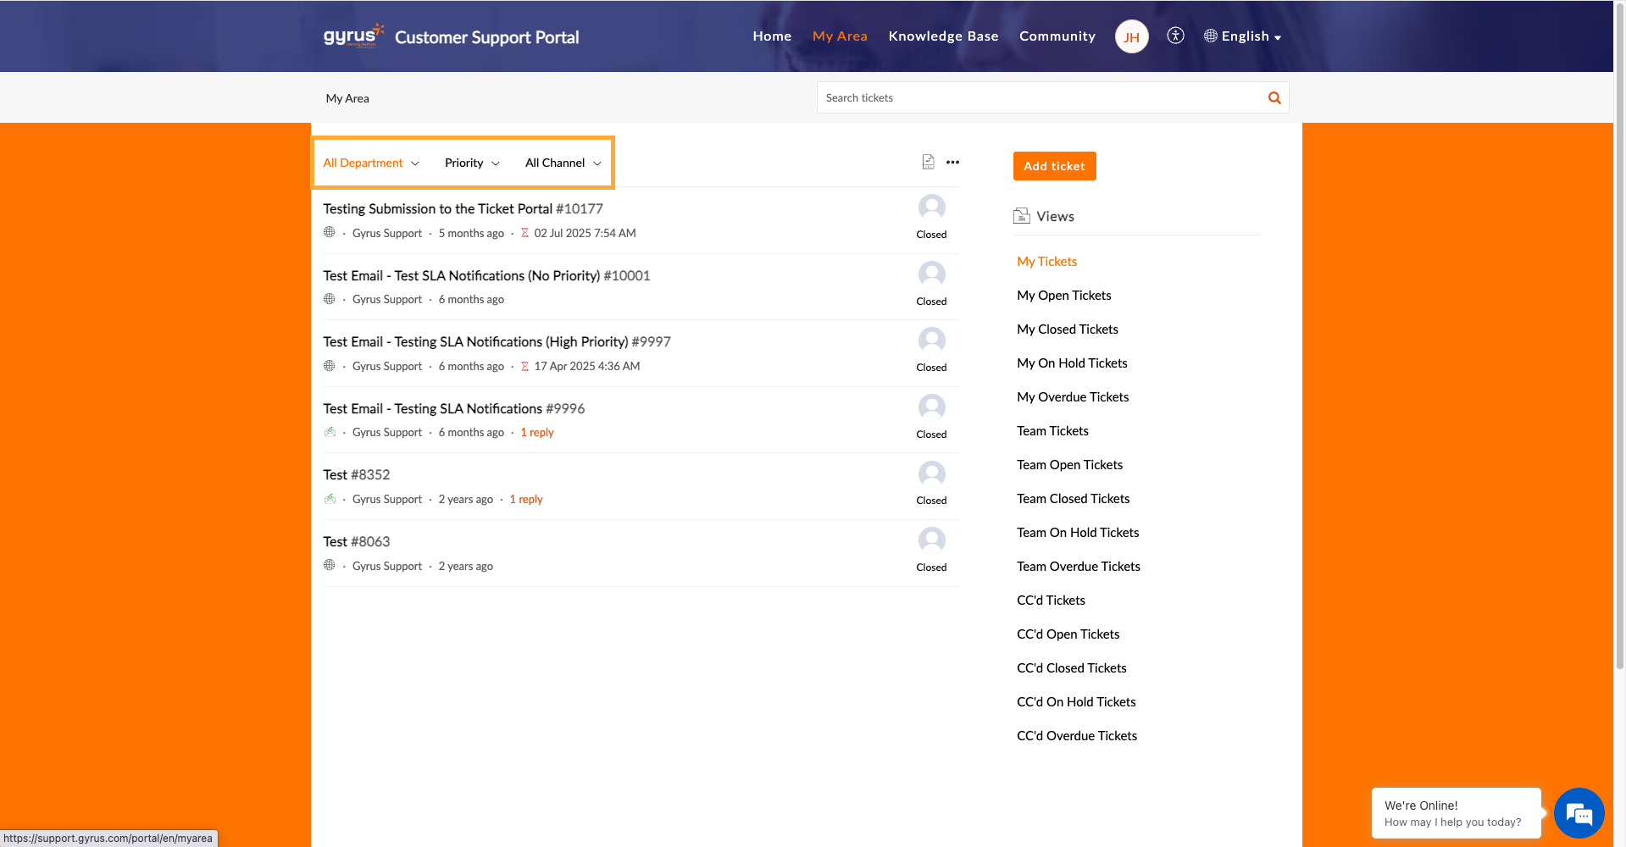Viewport: 1626px width, 847px height.
Task: Expand the All Channel dropdown
Action: tap(563, 163)
